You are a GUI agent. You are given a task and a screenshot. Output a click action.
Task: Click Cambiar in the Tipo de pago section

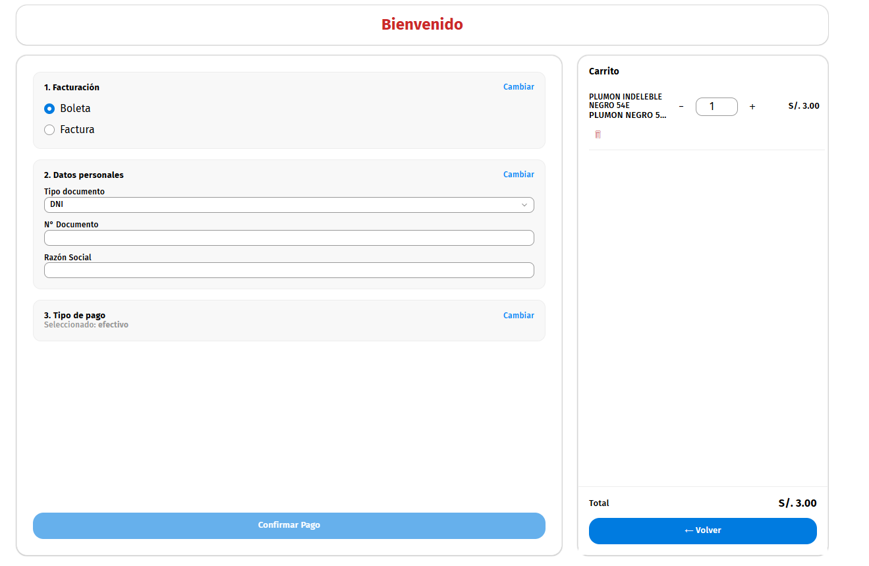point(519,316)
